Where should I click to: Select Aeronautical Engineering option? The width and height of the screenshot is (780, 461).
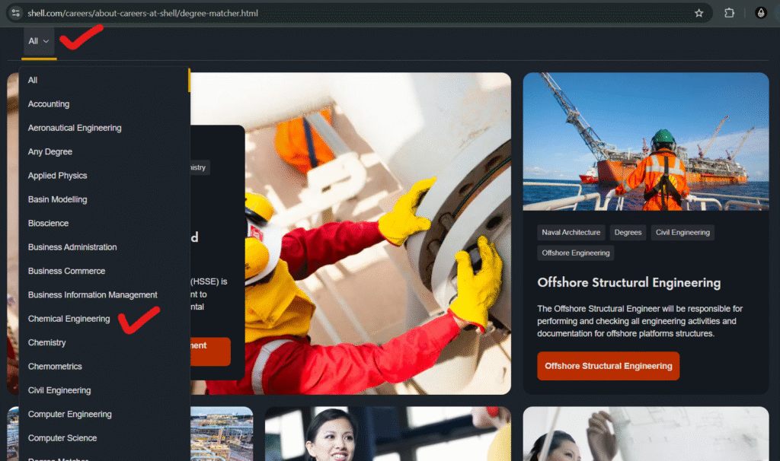tap(75, 128)
